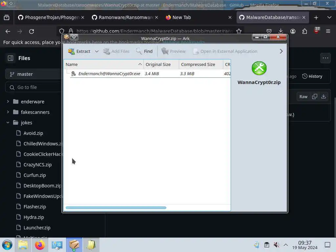Open Launcher.zip in the file tree

tap(37, 228)
